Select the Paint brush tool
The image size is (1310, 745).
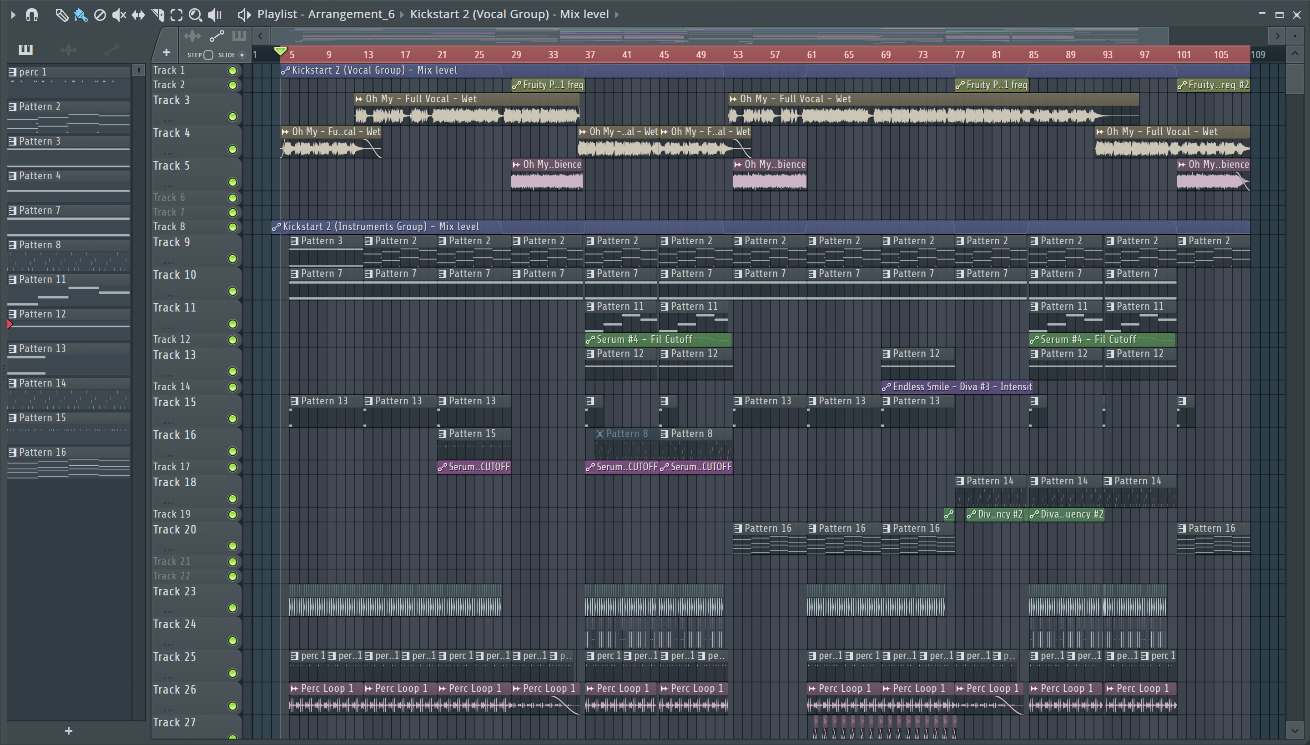(81, 15)
